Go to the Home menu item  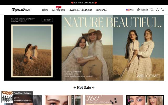[45, 10]
